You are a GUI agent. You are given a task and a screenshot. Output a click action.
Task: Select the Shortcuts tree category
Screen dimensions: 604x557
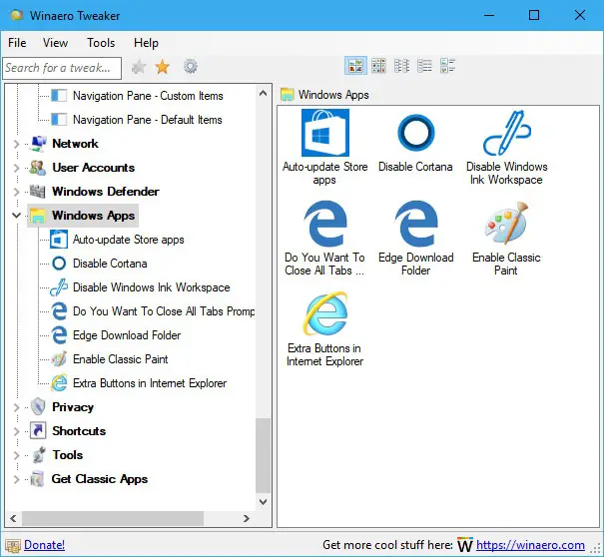pos(79,431)
